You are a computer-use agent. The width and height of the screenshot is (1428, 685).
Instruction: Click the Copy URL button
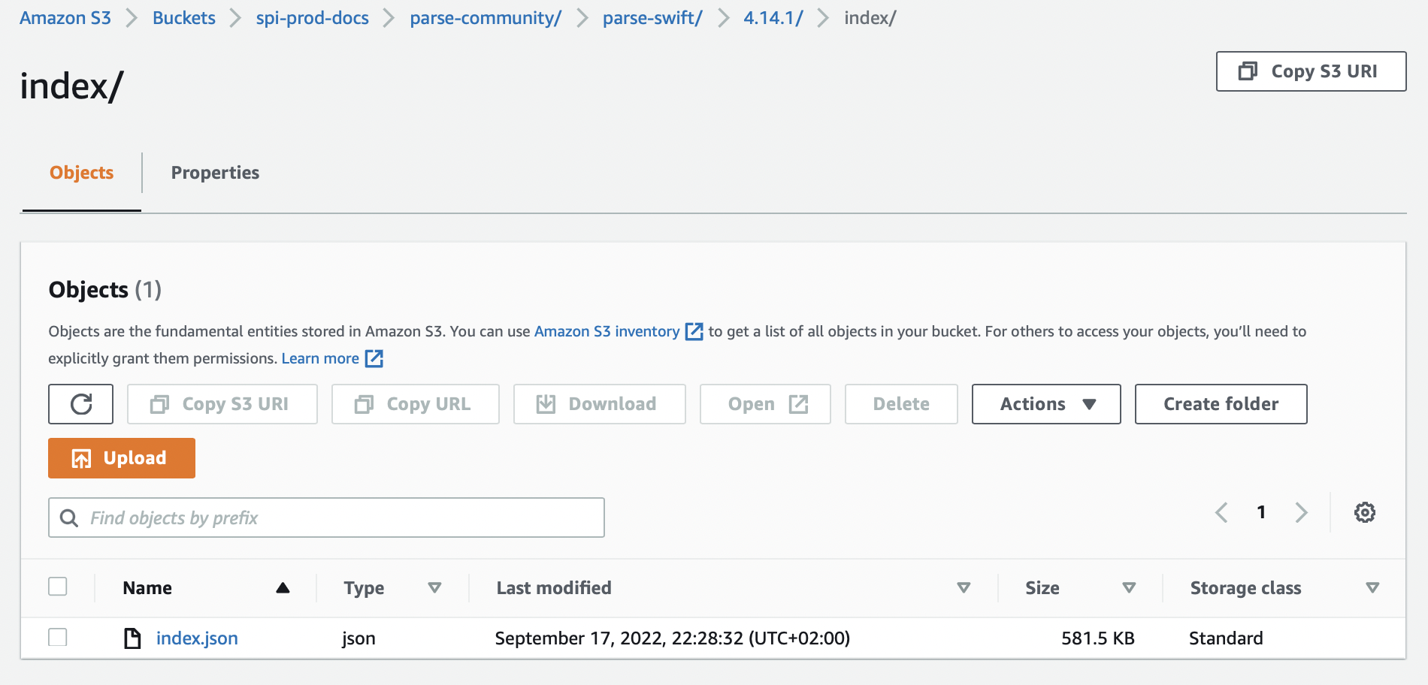pyautogui.click(x=416, y=404)
